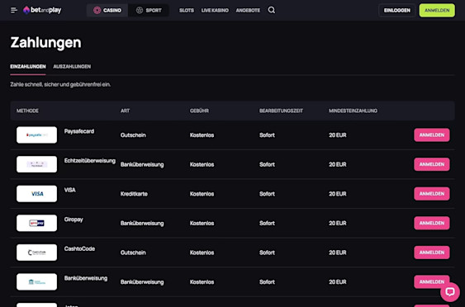The image size is (465, 307).
Task: Click the Gebühr column header
Action: [x=199, y=111]
